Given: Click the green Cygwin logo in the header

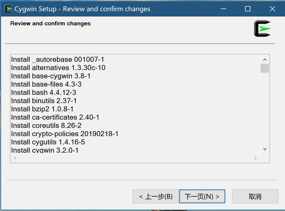Looking at the screenshot, I should [262, 29].
